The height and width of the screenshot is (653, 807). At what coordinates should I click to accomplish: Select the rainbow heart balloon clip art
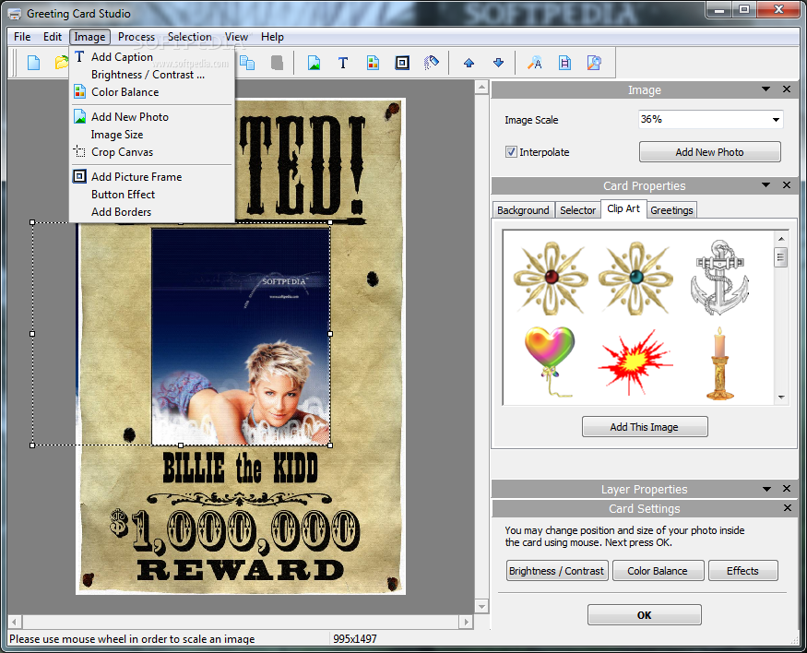(x=550, y=362)
